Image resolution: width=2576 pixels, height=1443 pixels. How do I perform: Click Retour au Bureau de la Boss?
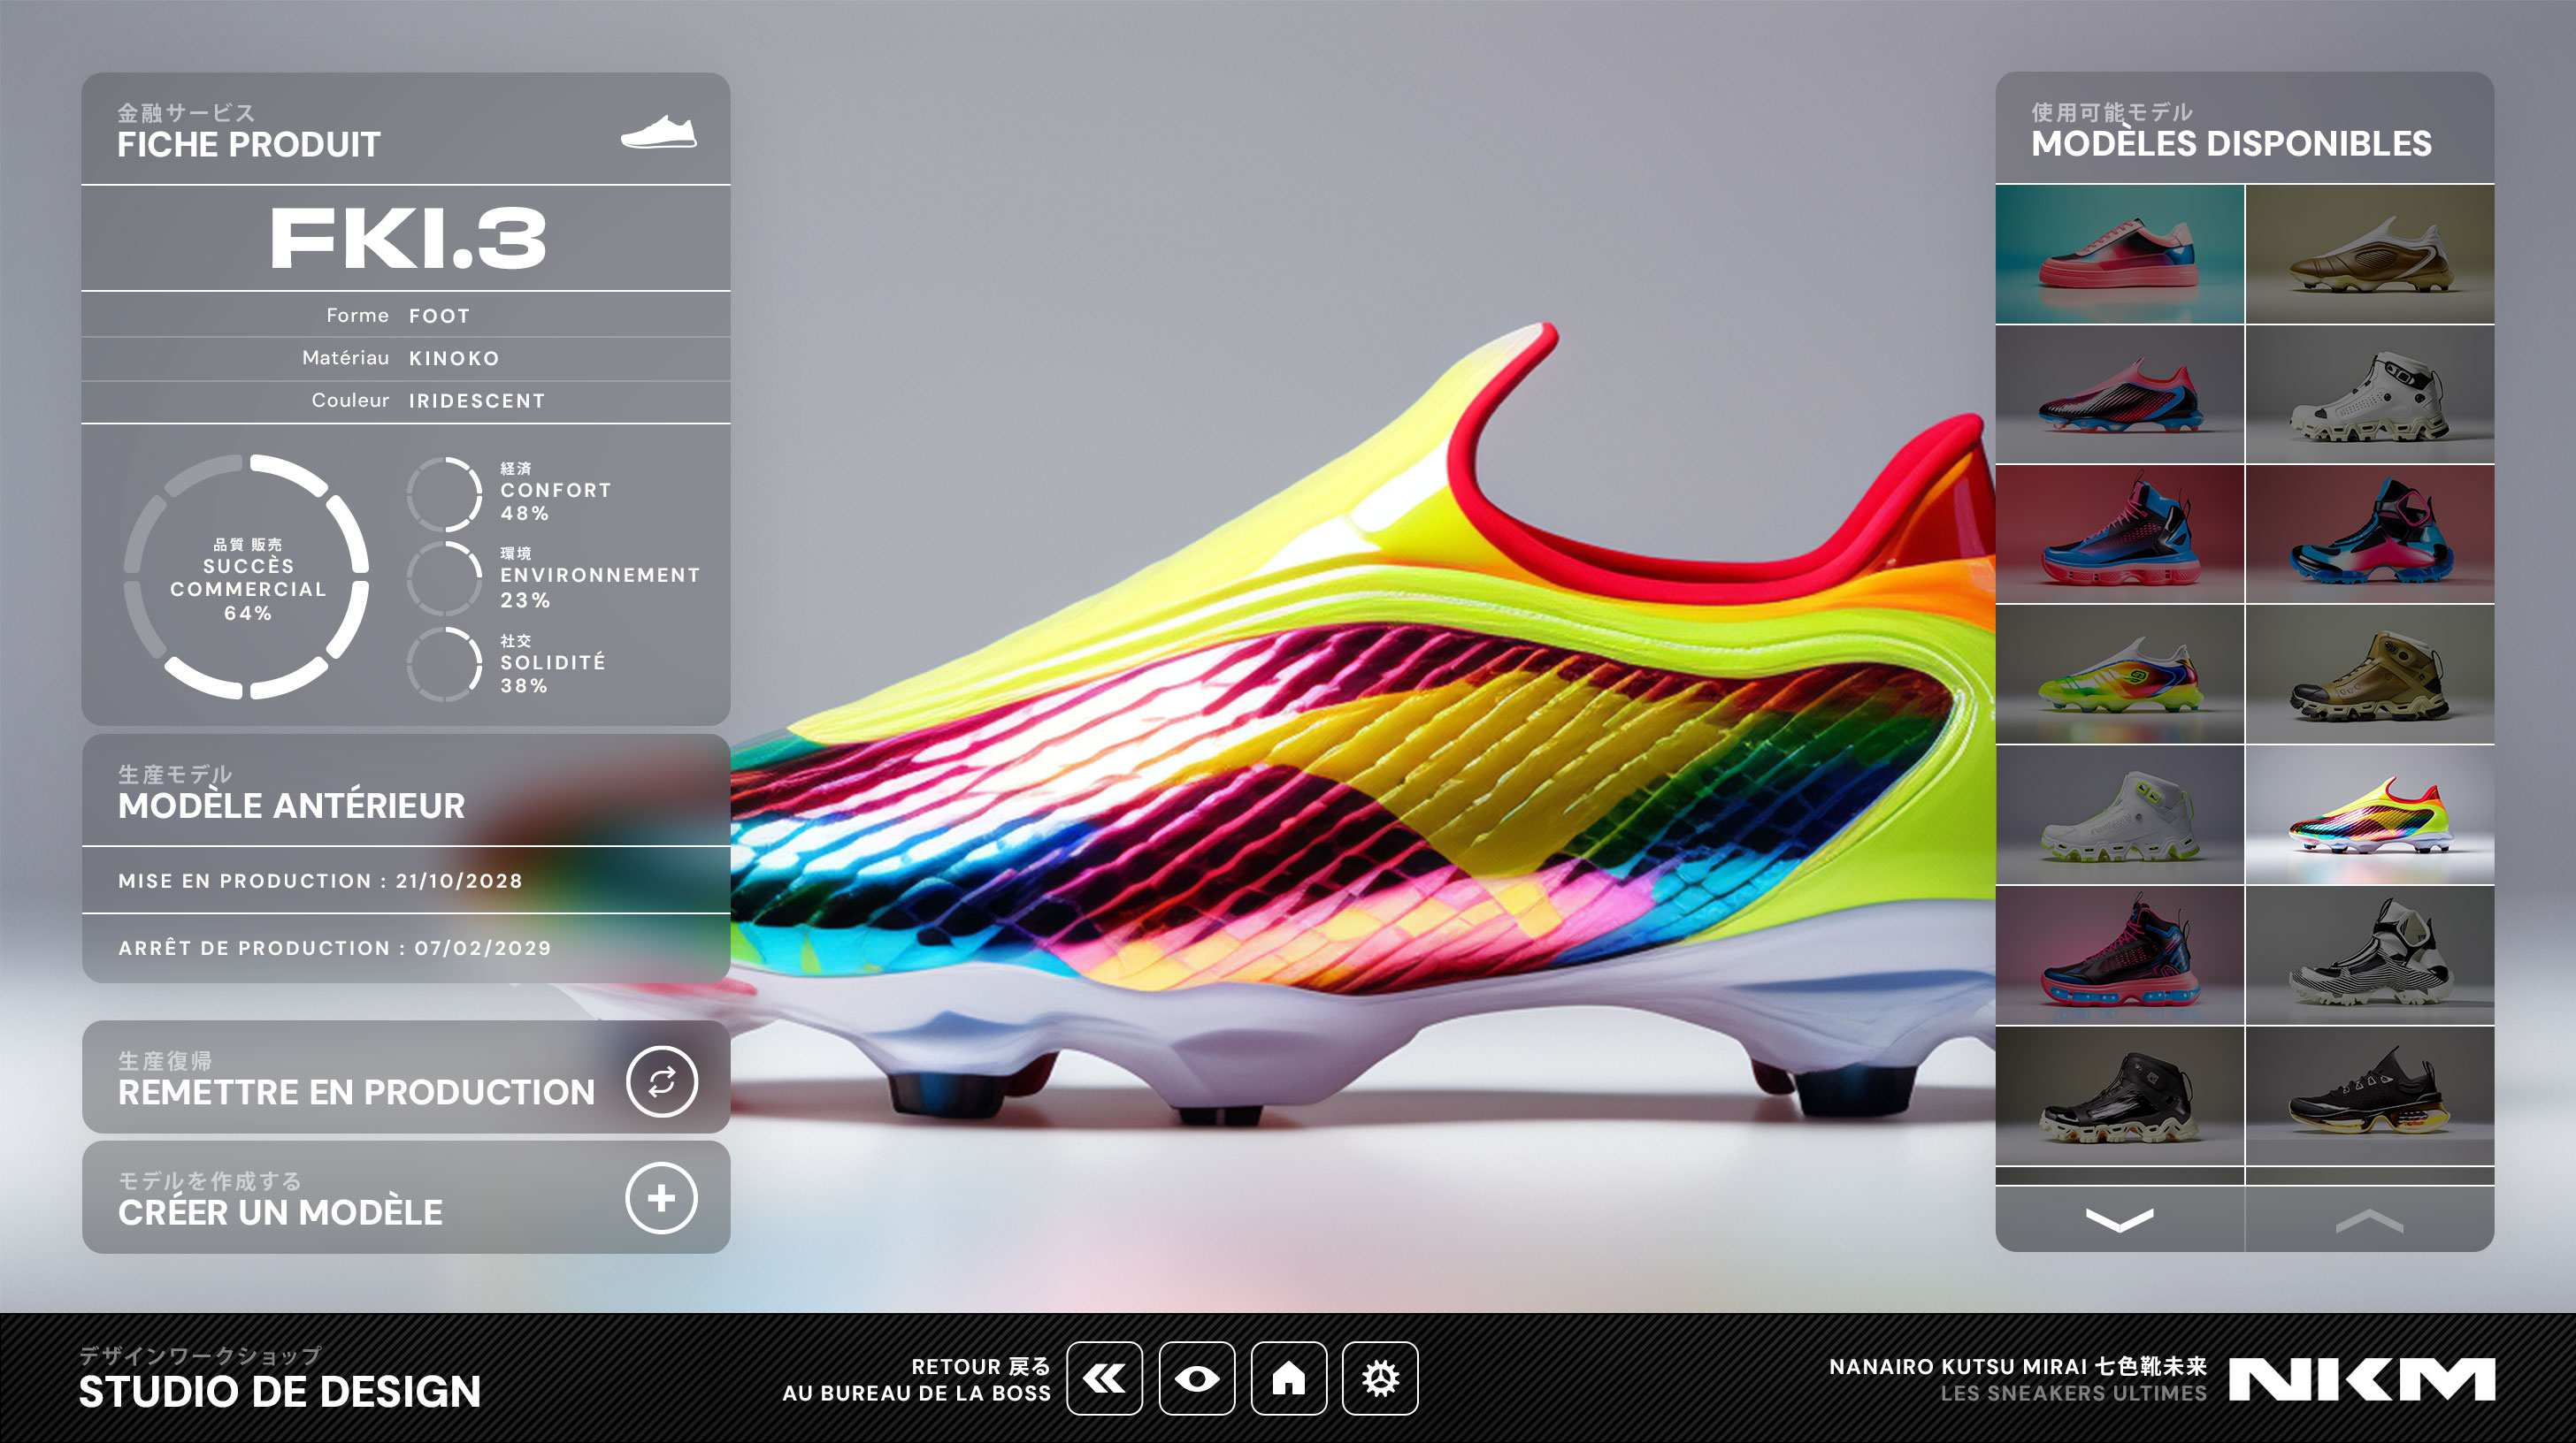point(916,1379)
